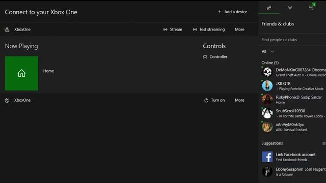Screen dimensions: 326x183
Task: Click the plus icon beside Add a device
Action: [x=220, y=12]
